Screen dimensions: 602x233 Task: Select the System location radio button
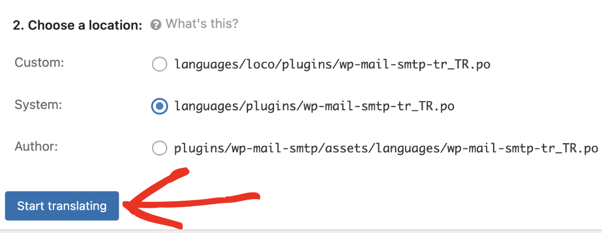click(x=159, y=106)
